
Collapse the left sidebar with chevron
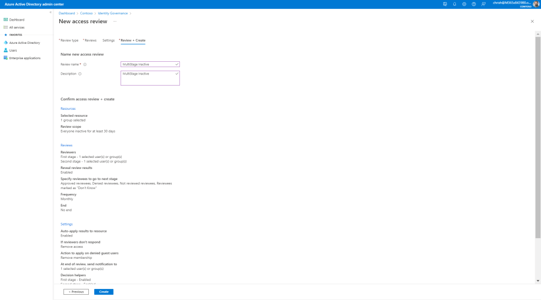50,12
